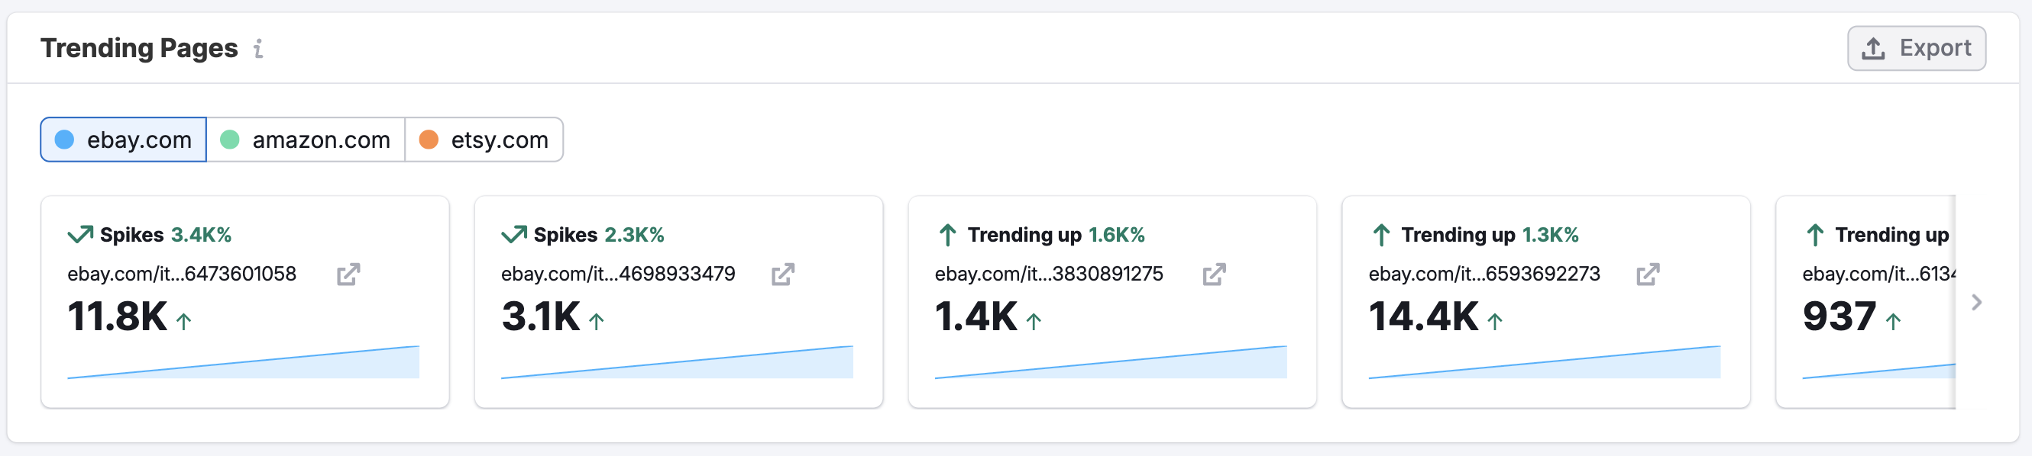Image resolution: width=2032 pixels, height=456 pixels.
Task: Select the ebay.com/it...3830891275 URL text
Action: 1049,274
